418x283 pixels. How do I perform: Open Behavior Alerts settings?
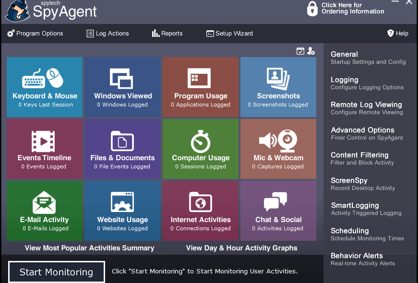(363, 259)
